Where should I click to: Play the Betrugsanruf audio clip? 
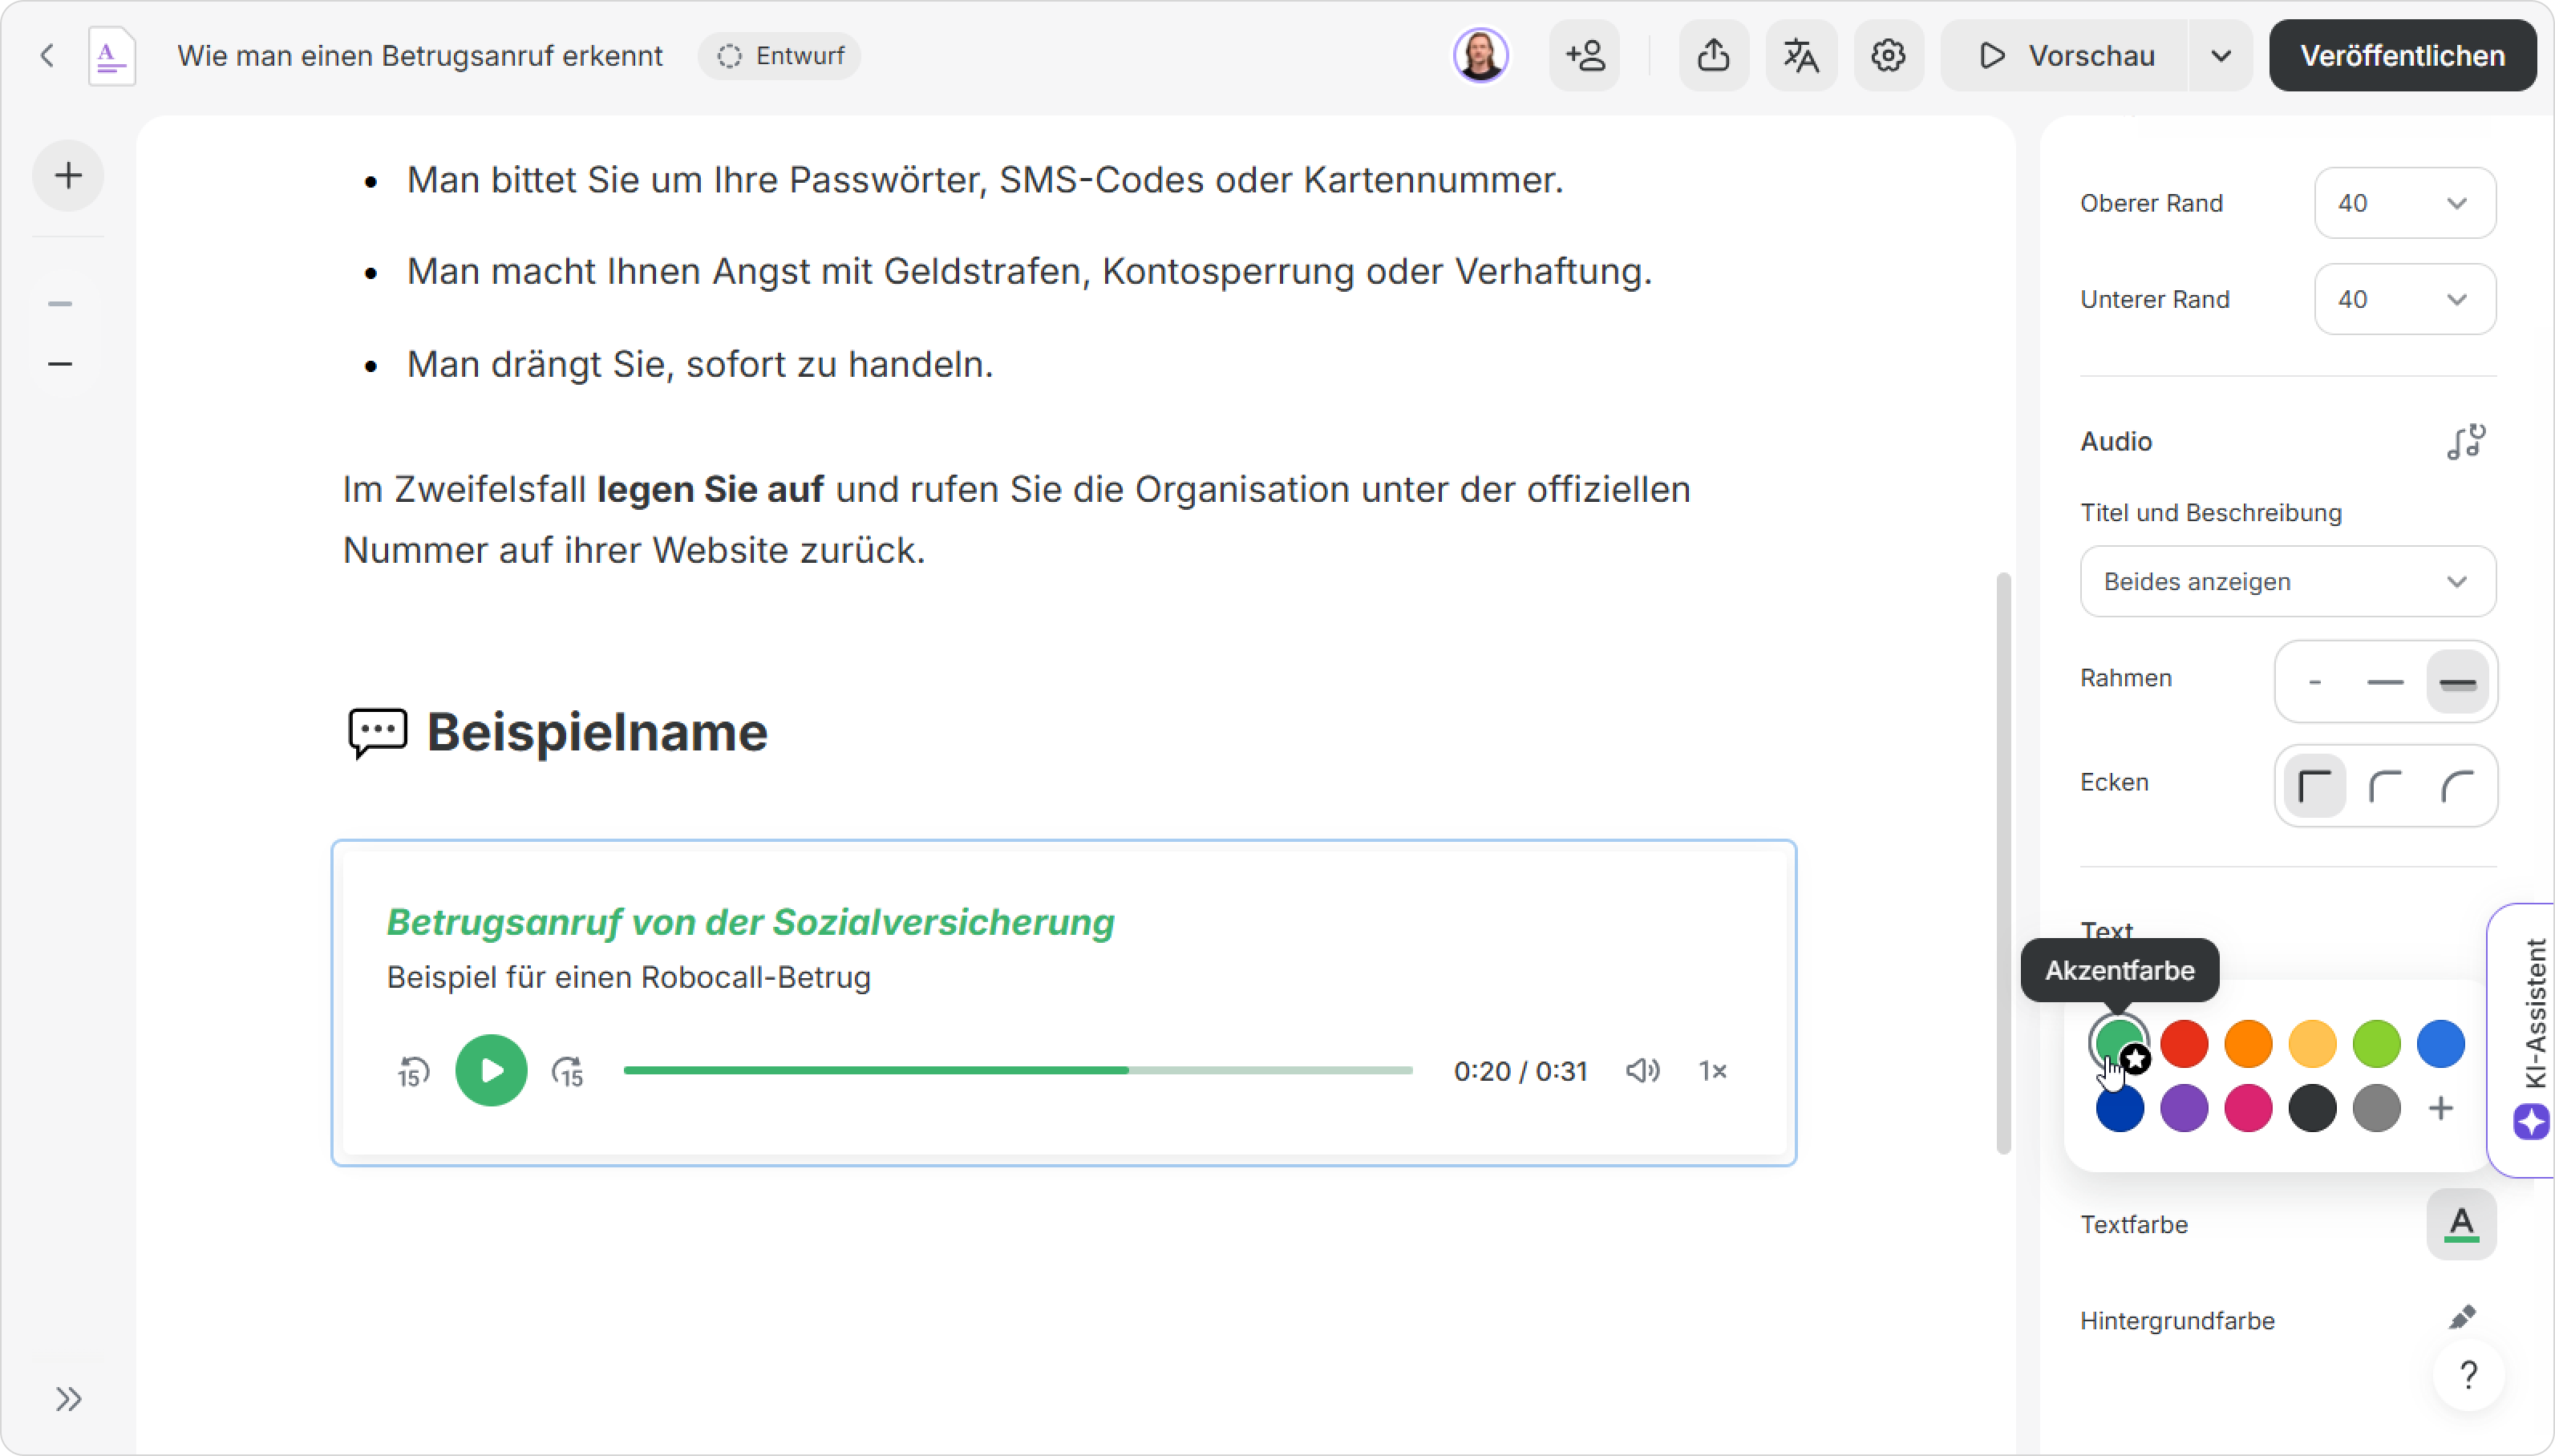click(491, 1070)
